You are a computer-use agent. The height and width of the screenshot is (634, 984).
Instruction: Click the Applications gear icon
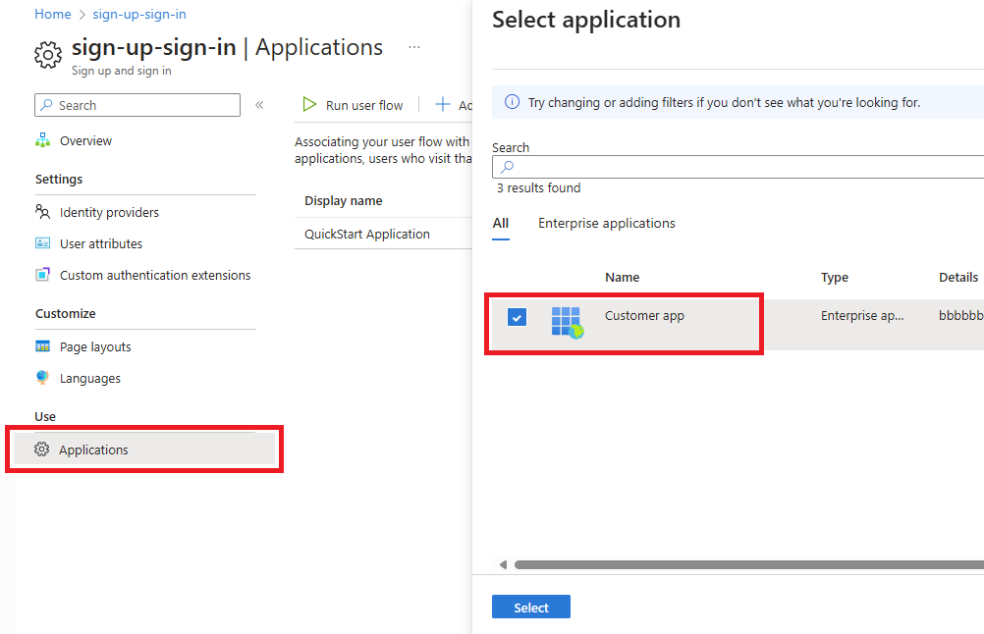41,449
